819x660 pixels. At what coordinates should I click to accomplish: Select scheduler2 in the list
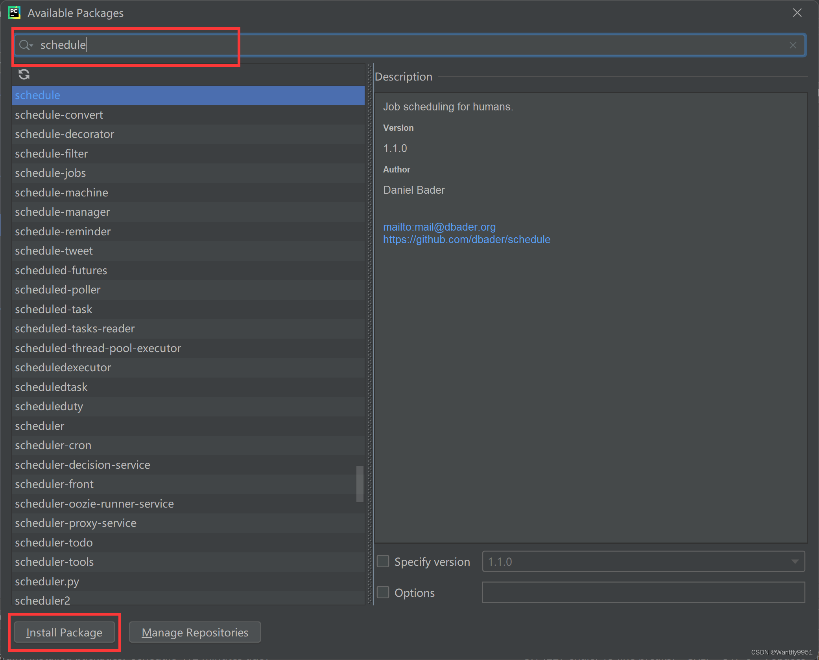tap(188, 598)
